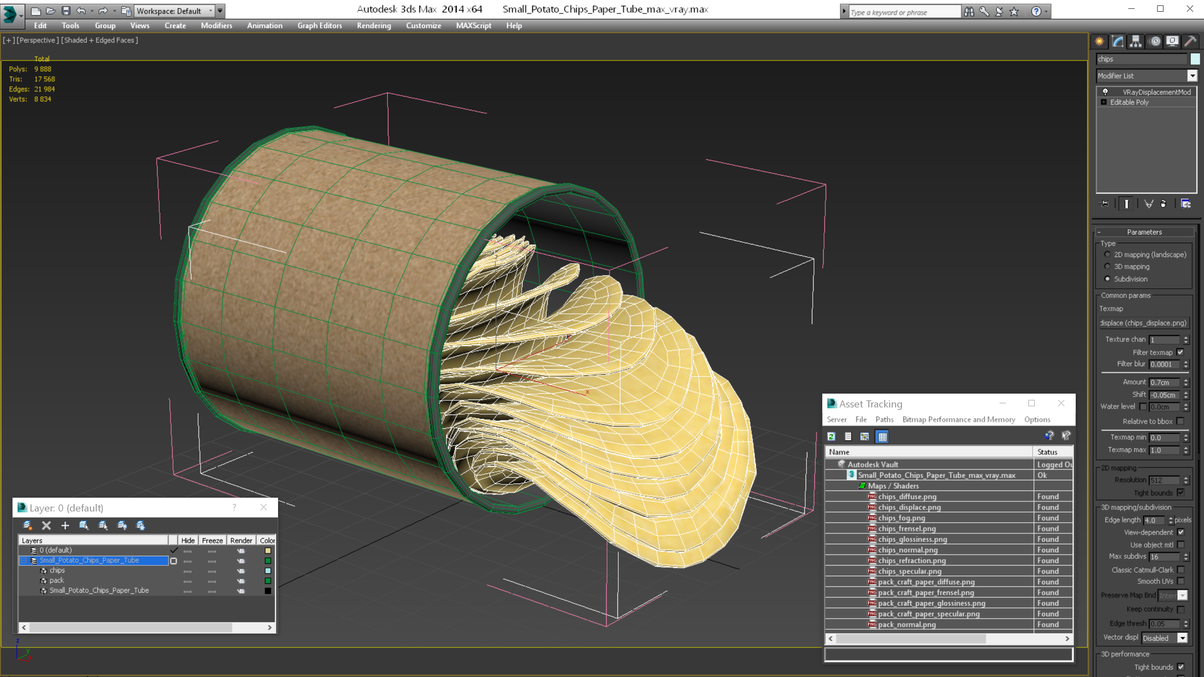Toggle View-dependent checkbox

(x=1181, y=532)
